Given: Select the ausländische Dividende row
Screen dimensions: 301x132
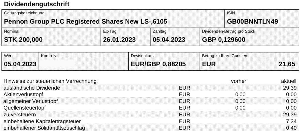Looking at the screenshot, I should tap(150, 88).
